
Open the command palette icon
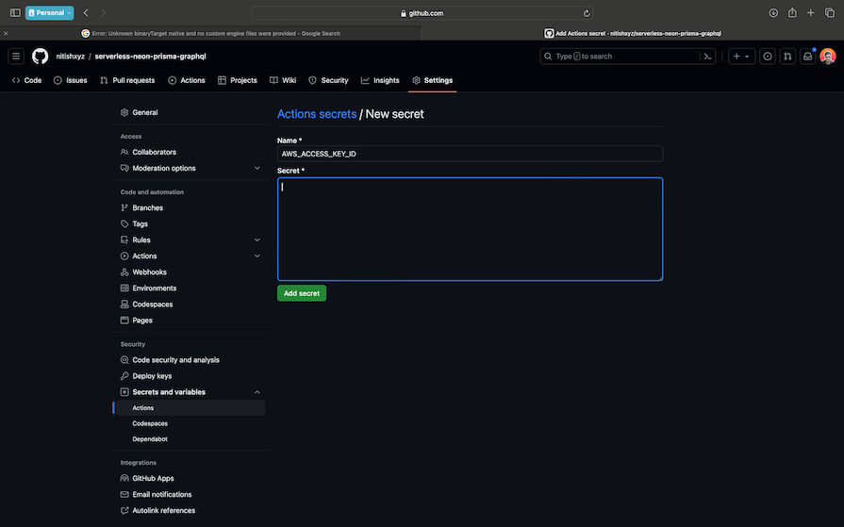pyautogui.click(x=707, y=57)
